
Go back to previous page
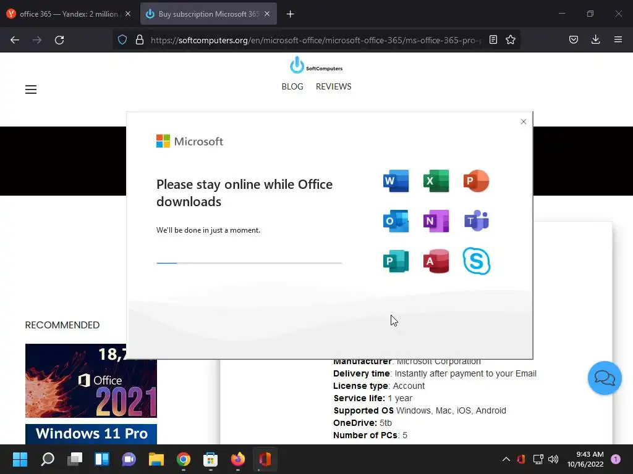tap(15, 40)
